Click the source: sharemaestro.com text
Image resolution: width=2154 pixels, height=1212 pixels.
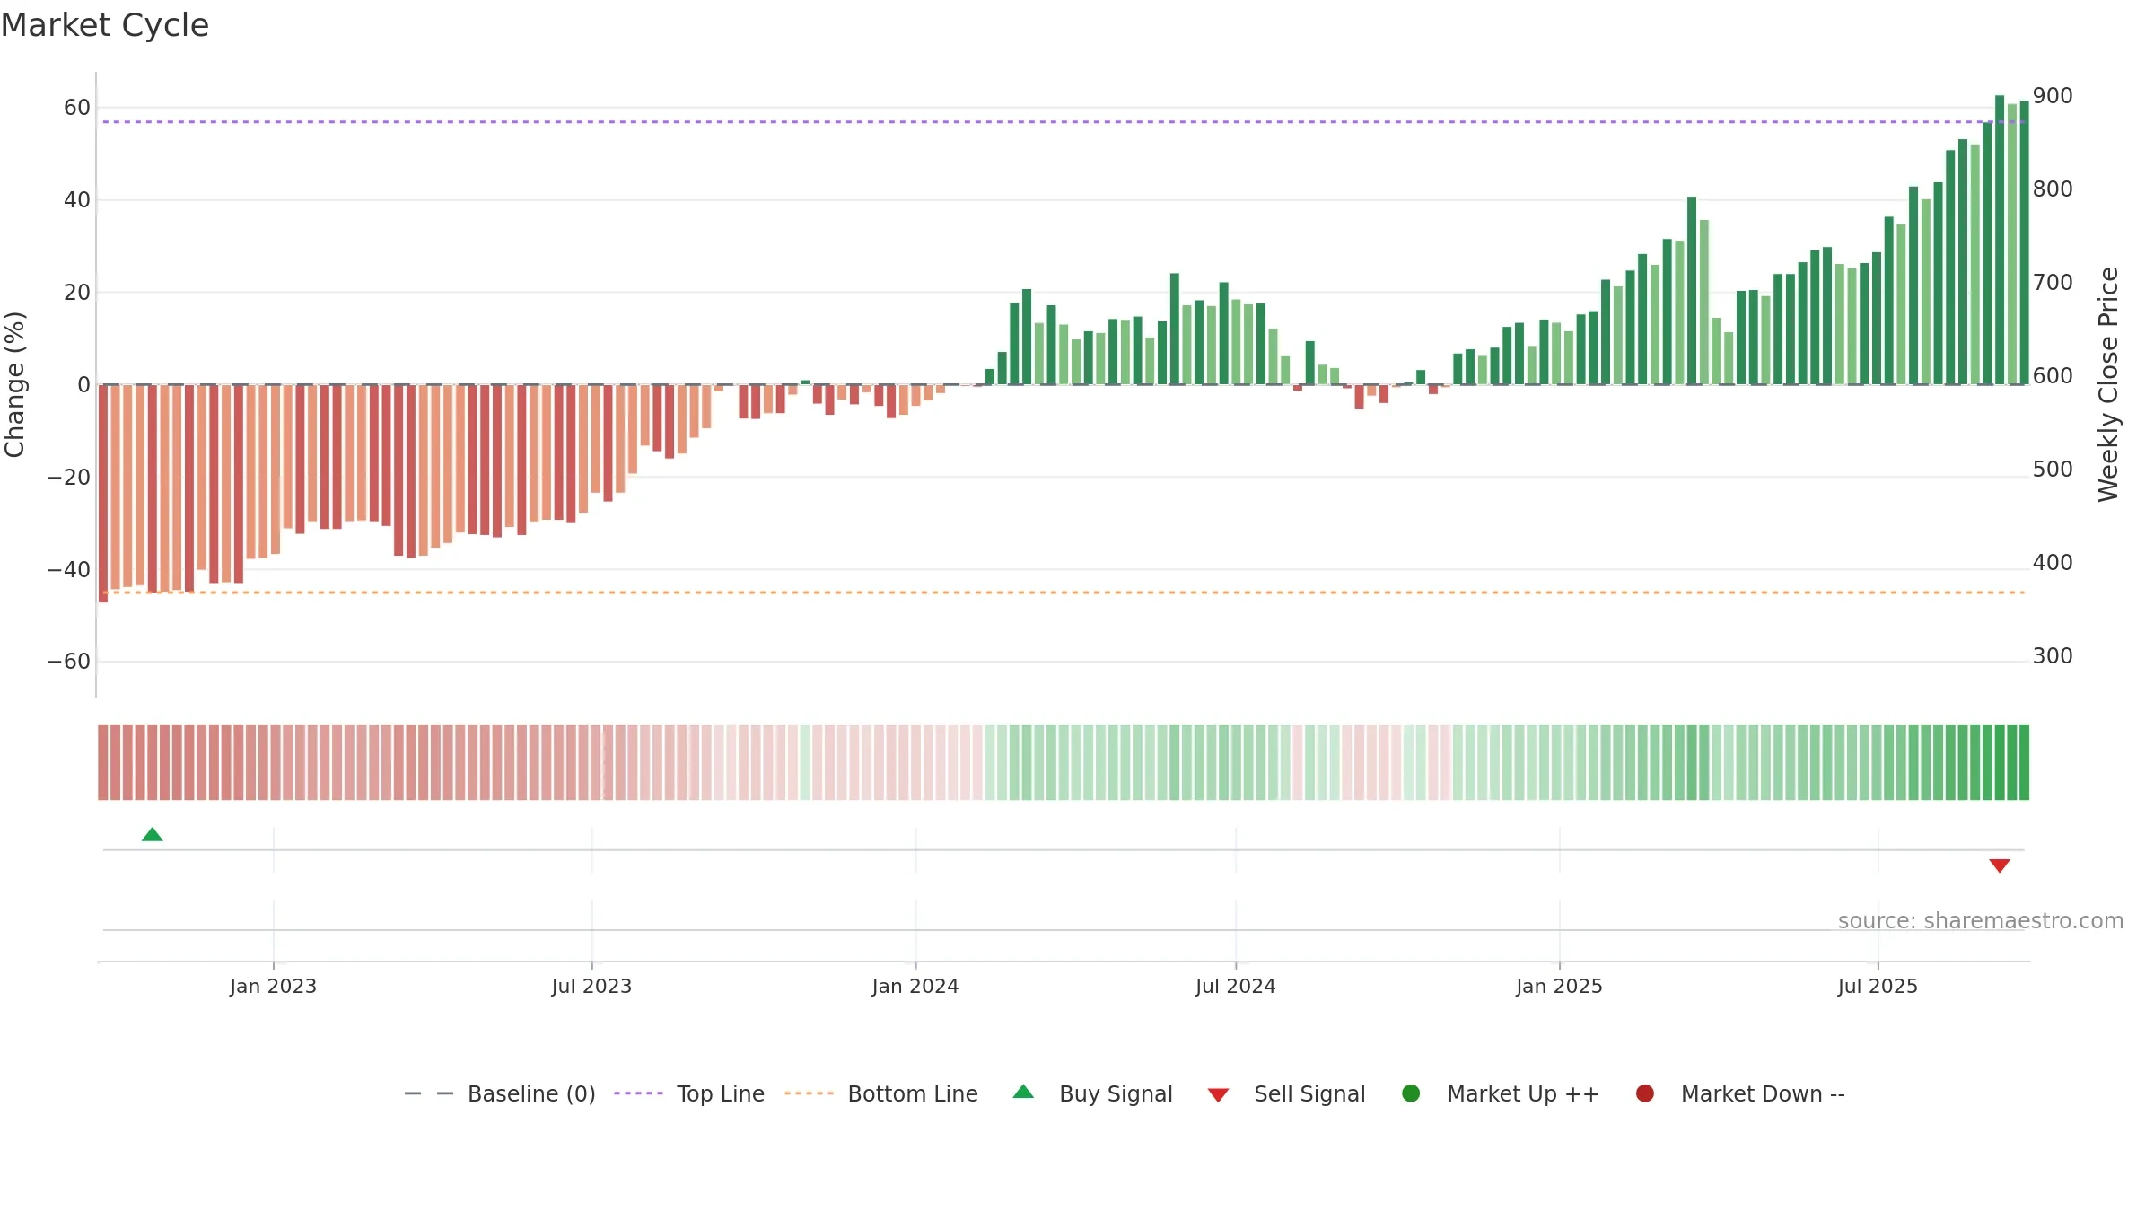pos(1981,921)
